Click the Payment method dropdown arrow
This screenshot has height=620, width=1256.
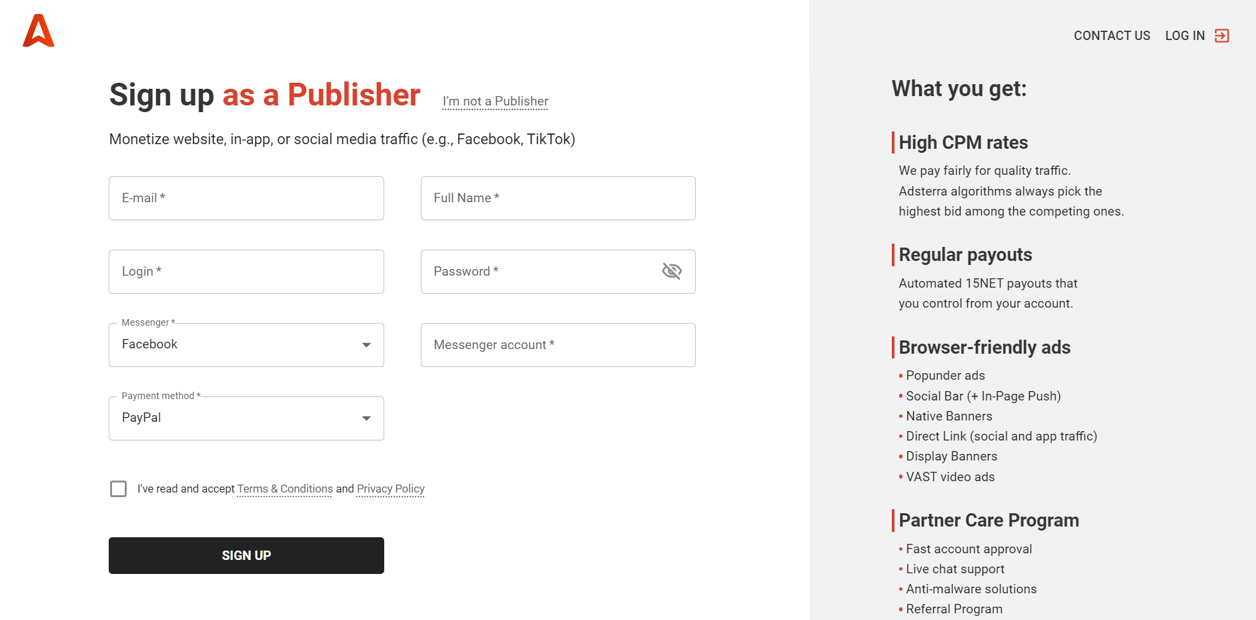click(366, 418)
